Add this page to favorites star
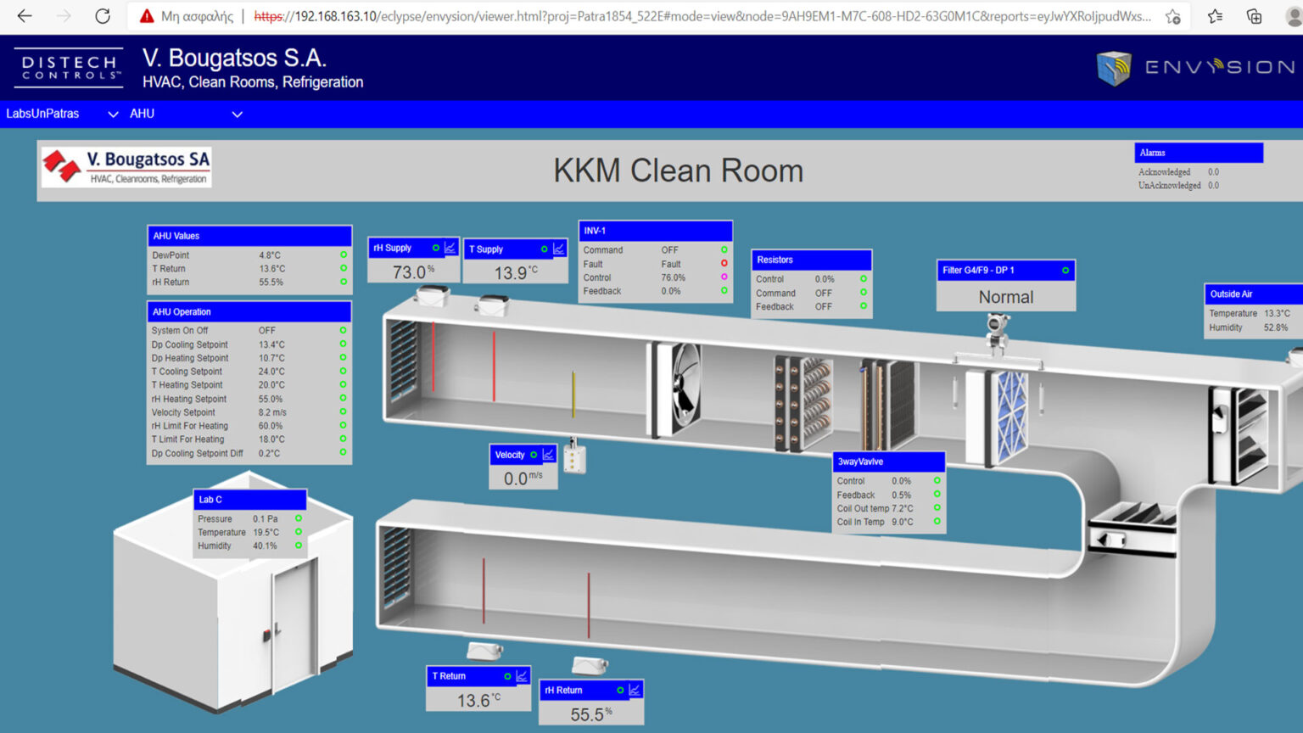Screen dimensions: 1303x733 1173,16
